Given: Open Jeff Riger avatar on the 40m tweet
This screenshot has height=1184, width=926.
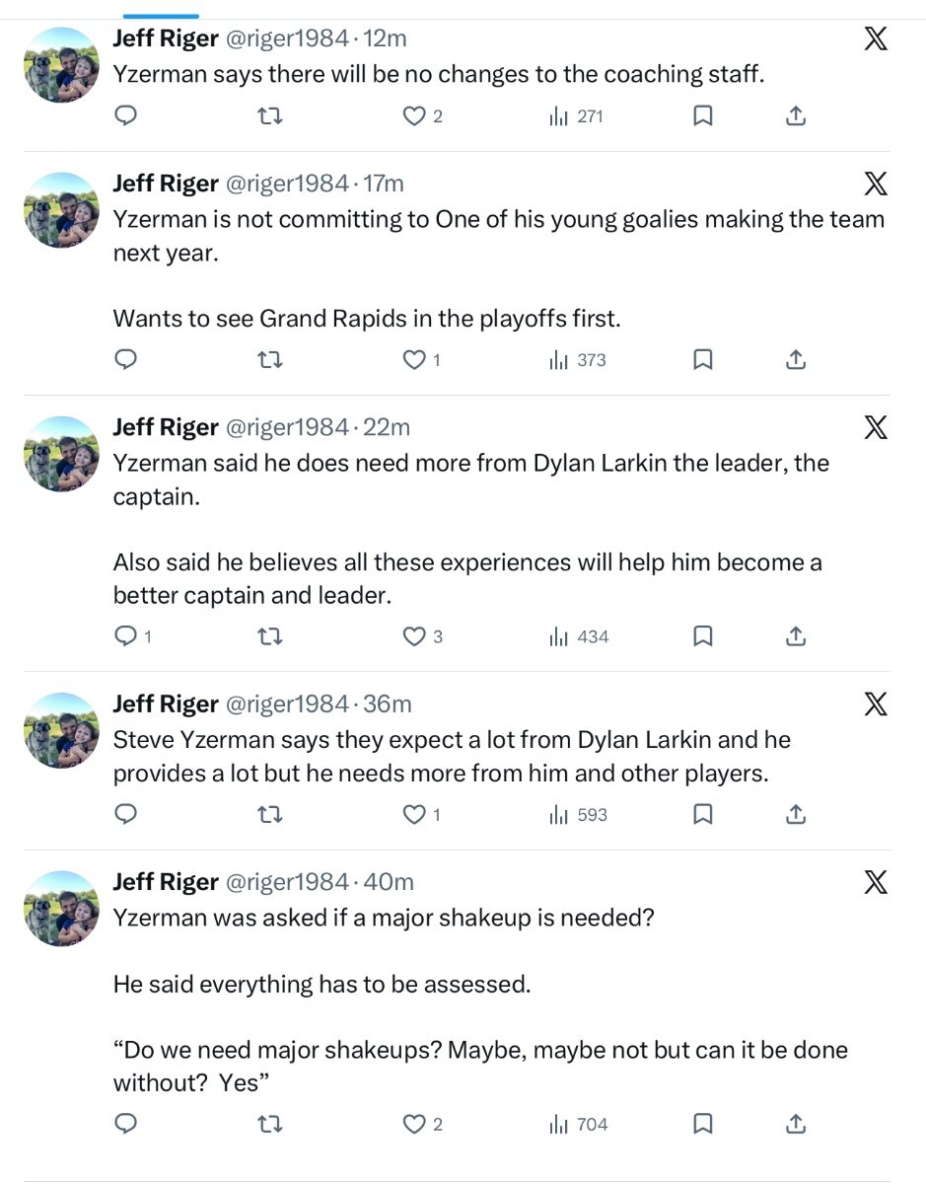Looking at the screenshot, I should point(61,908).
